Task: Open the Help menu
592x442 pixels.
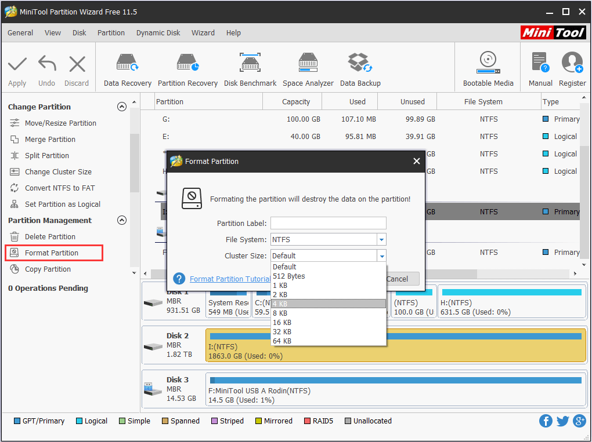Action: (233, 33)
